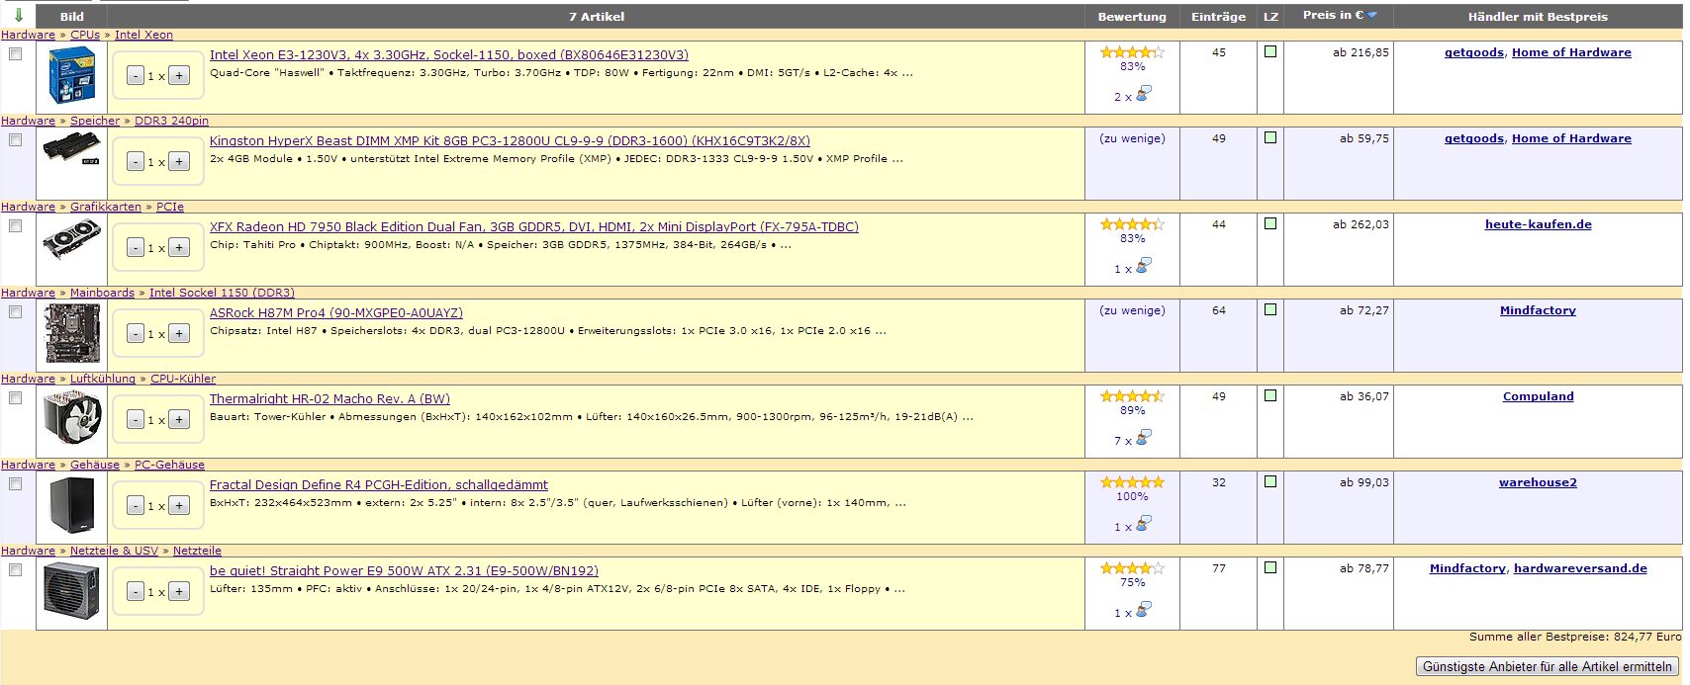This screenshot has height=685, width=1690.
Task: Open reviews icon for Intel Xeon E3-1230V3
Action: (x=1144, y=94)
